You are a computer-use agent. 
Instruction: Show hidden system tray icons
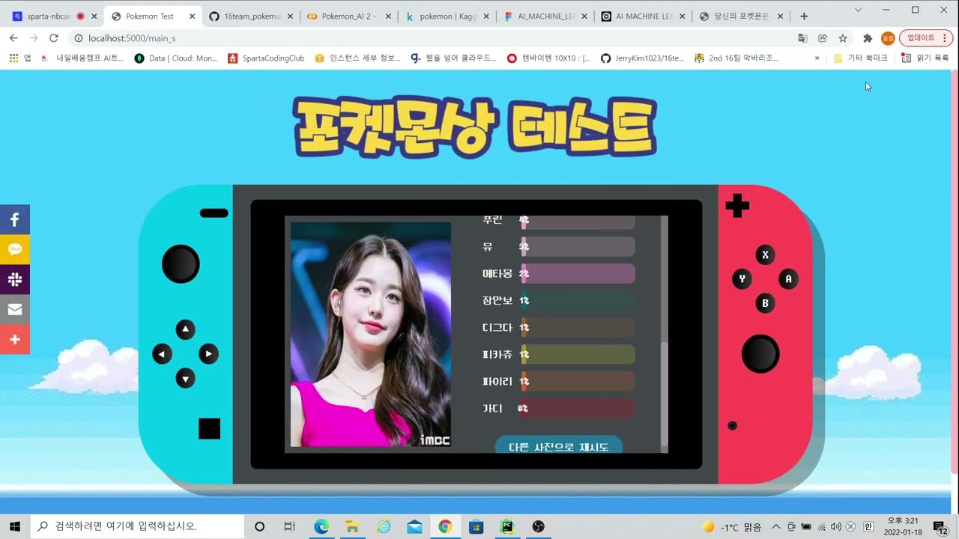[x=776, y=526]
